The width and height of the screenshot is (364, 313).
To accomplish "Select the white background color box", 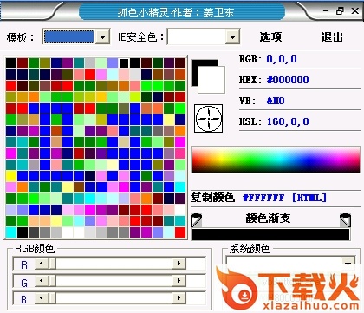I will (x=211, y=80).
